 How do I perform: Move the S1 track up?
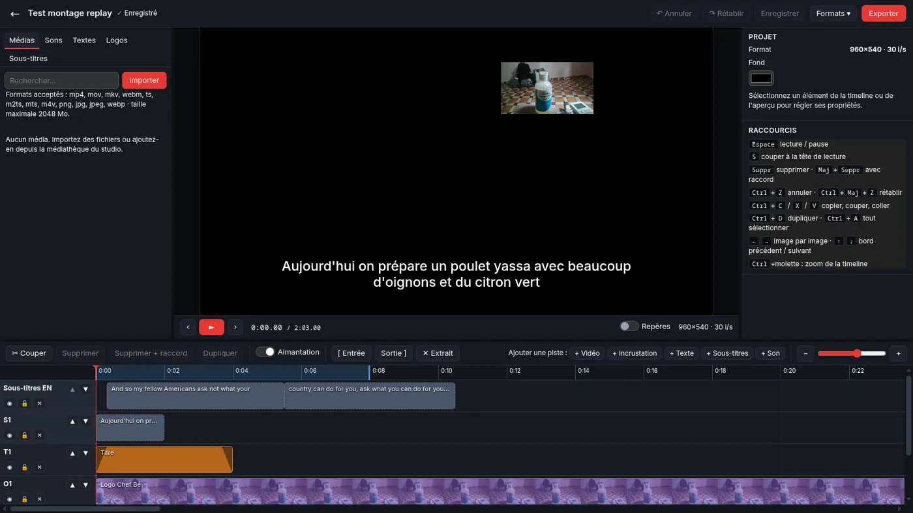click(x=72, y=421)
